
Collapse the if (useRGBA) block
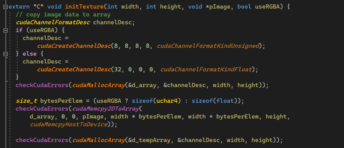tap(5, 31)
